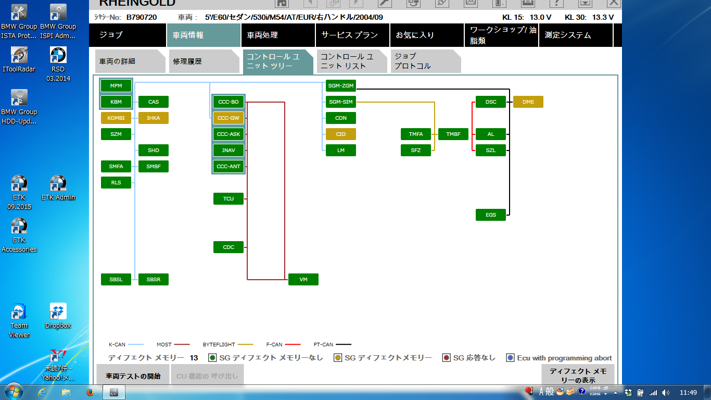The width and height of the screenshot is (711, 400).
Task: Switch to the 車両処理 tab
Action: 278,35
